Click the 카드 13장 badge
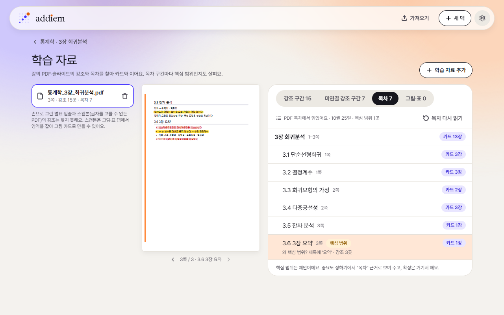504x315 pixels. tap(452, 137)
